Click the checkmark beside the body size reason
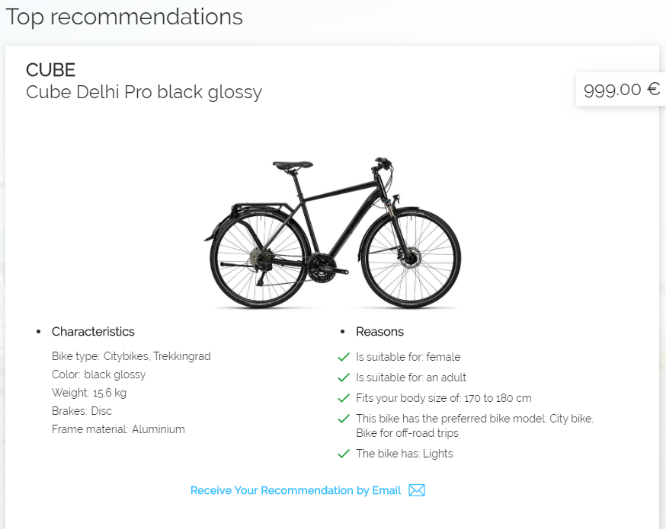 344,398
